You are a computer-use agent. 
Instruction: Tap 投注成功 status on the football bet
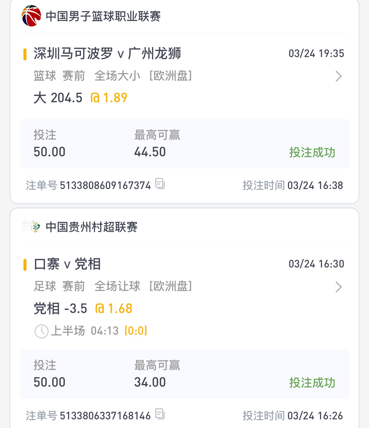[312, 383]
